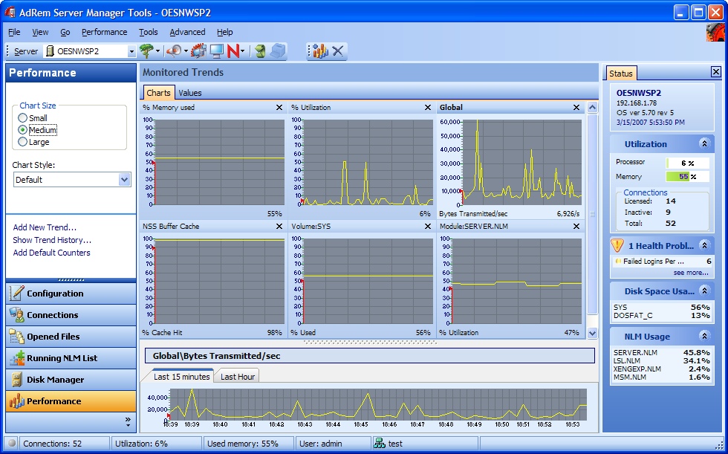Click Add Default Counters link

[x=51, y=253]
